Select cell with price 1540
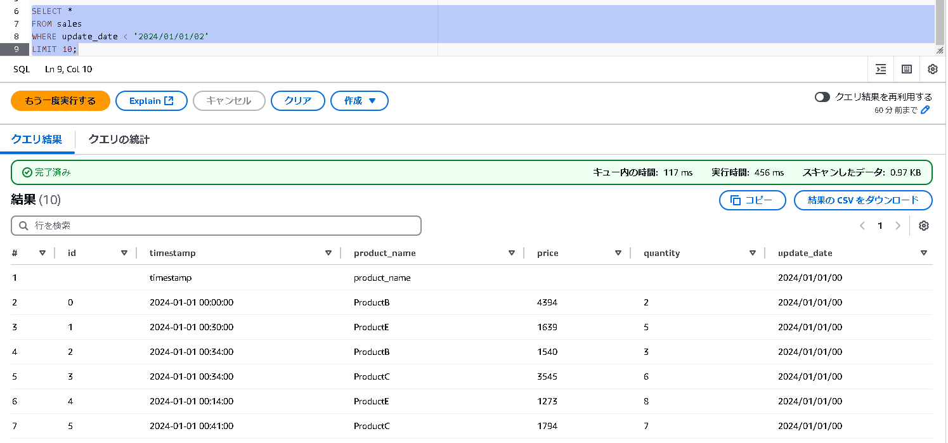Image resolution: width=948 pixels, height=443 pixels. [547, 352]
